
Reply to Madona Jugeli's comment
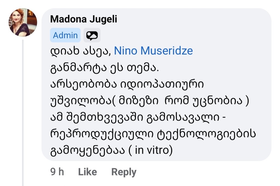pos(124,172)
